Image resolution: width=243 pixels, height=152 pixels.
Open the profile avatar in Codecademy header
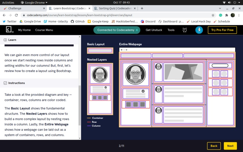click(199, 30)
